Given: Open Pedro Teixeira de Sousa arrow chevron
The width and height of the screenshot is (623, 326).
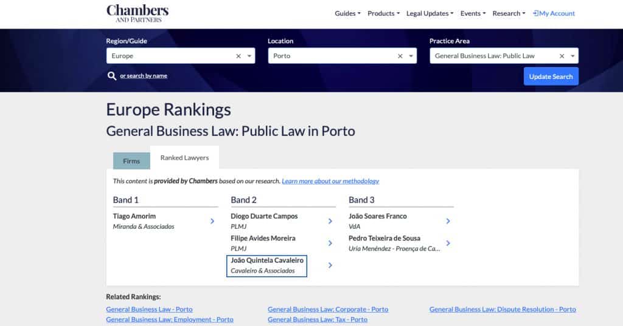Looking at the screenshot, I should (448, 243).
